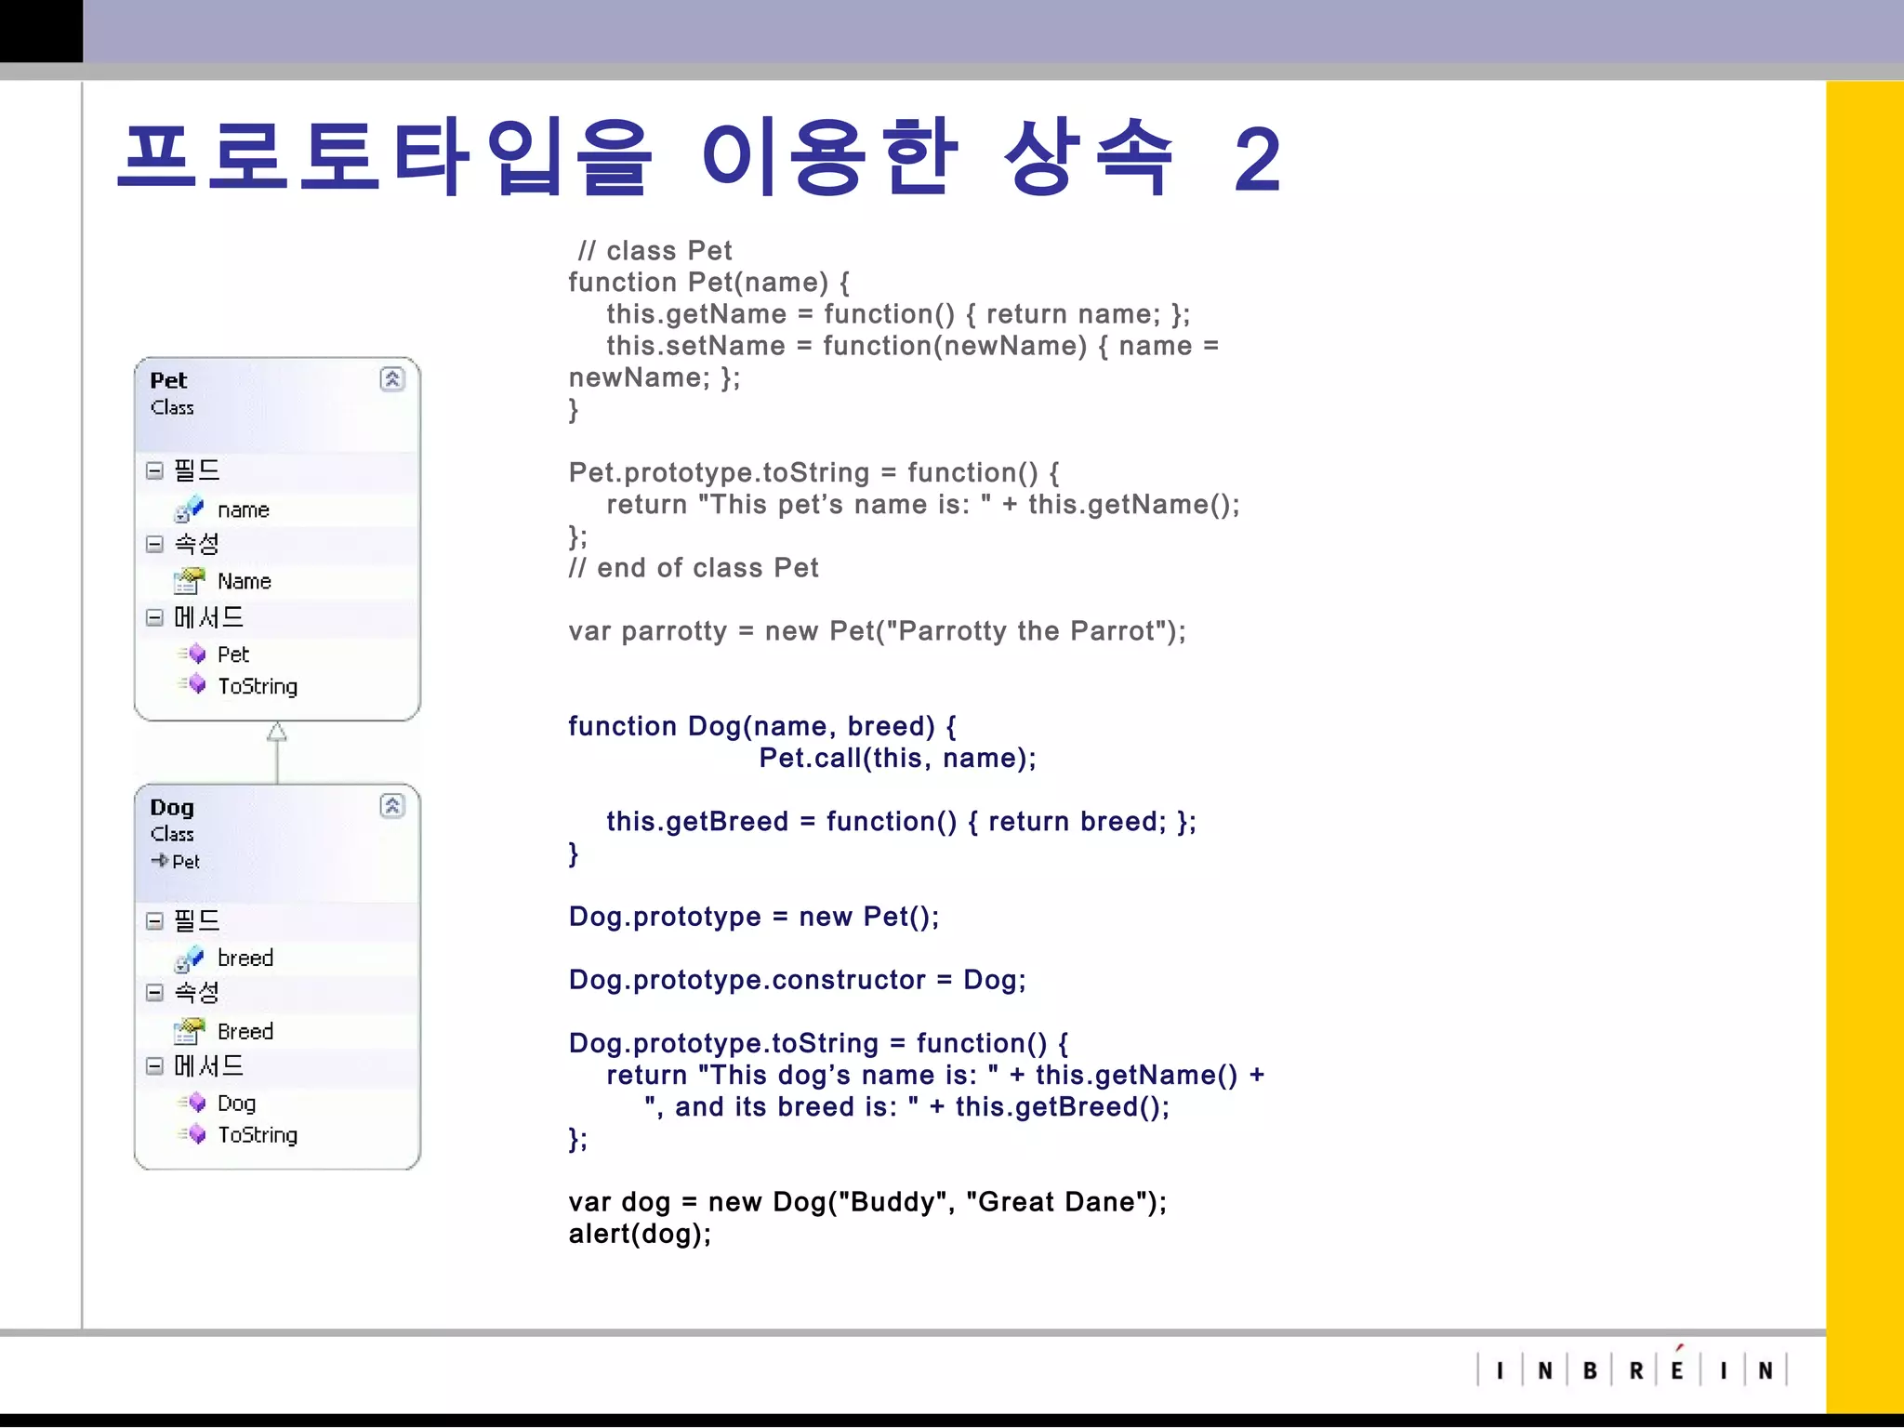Image resolution: width=1904 pixels, height=1428 pixels.
Task: Click the '// class Pet' comment line
Action: click(655, 251)
